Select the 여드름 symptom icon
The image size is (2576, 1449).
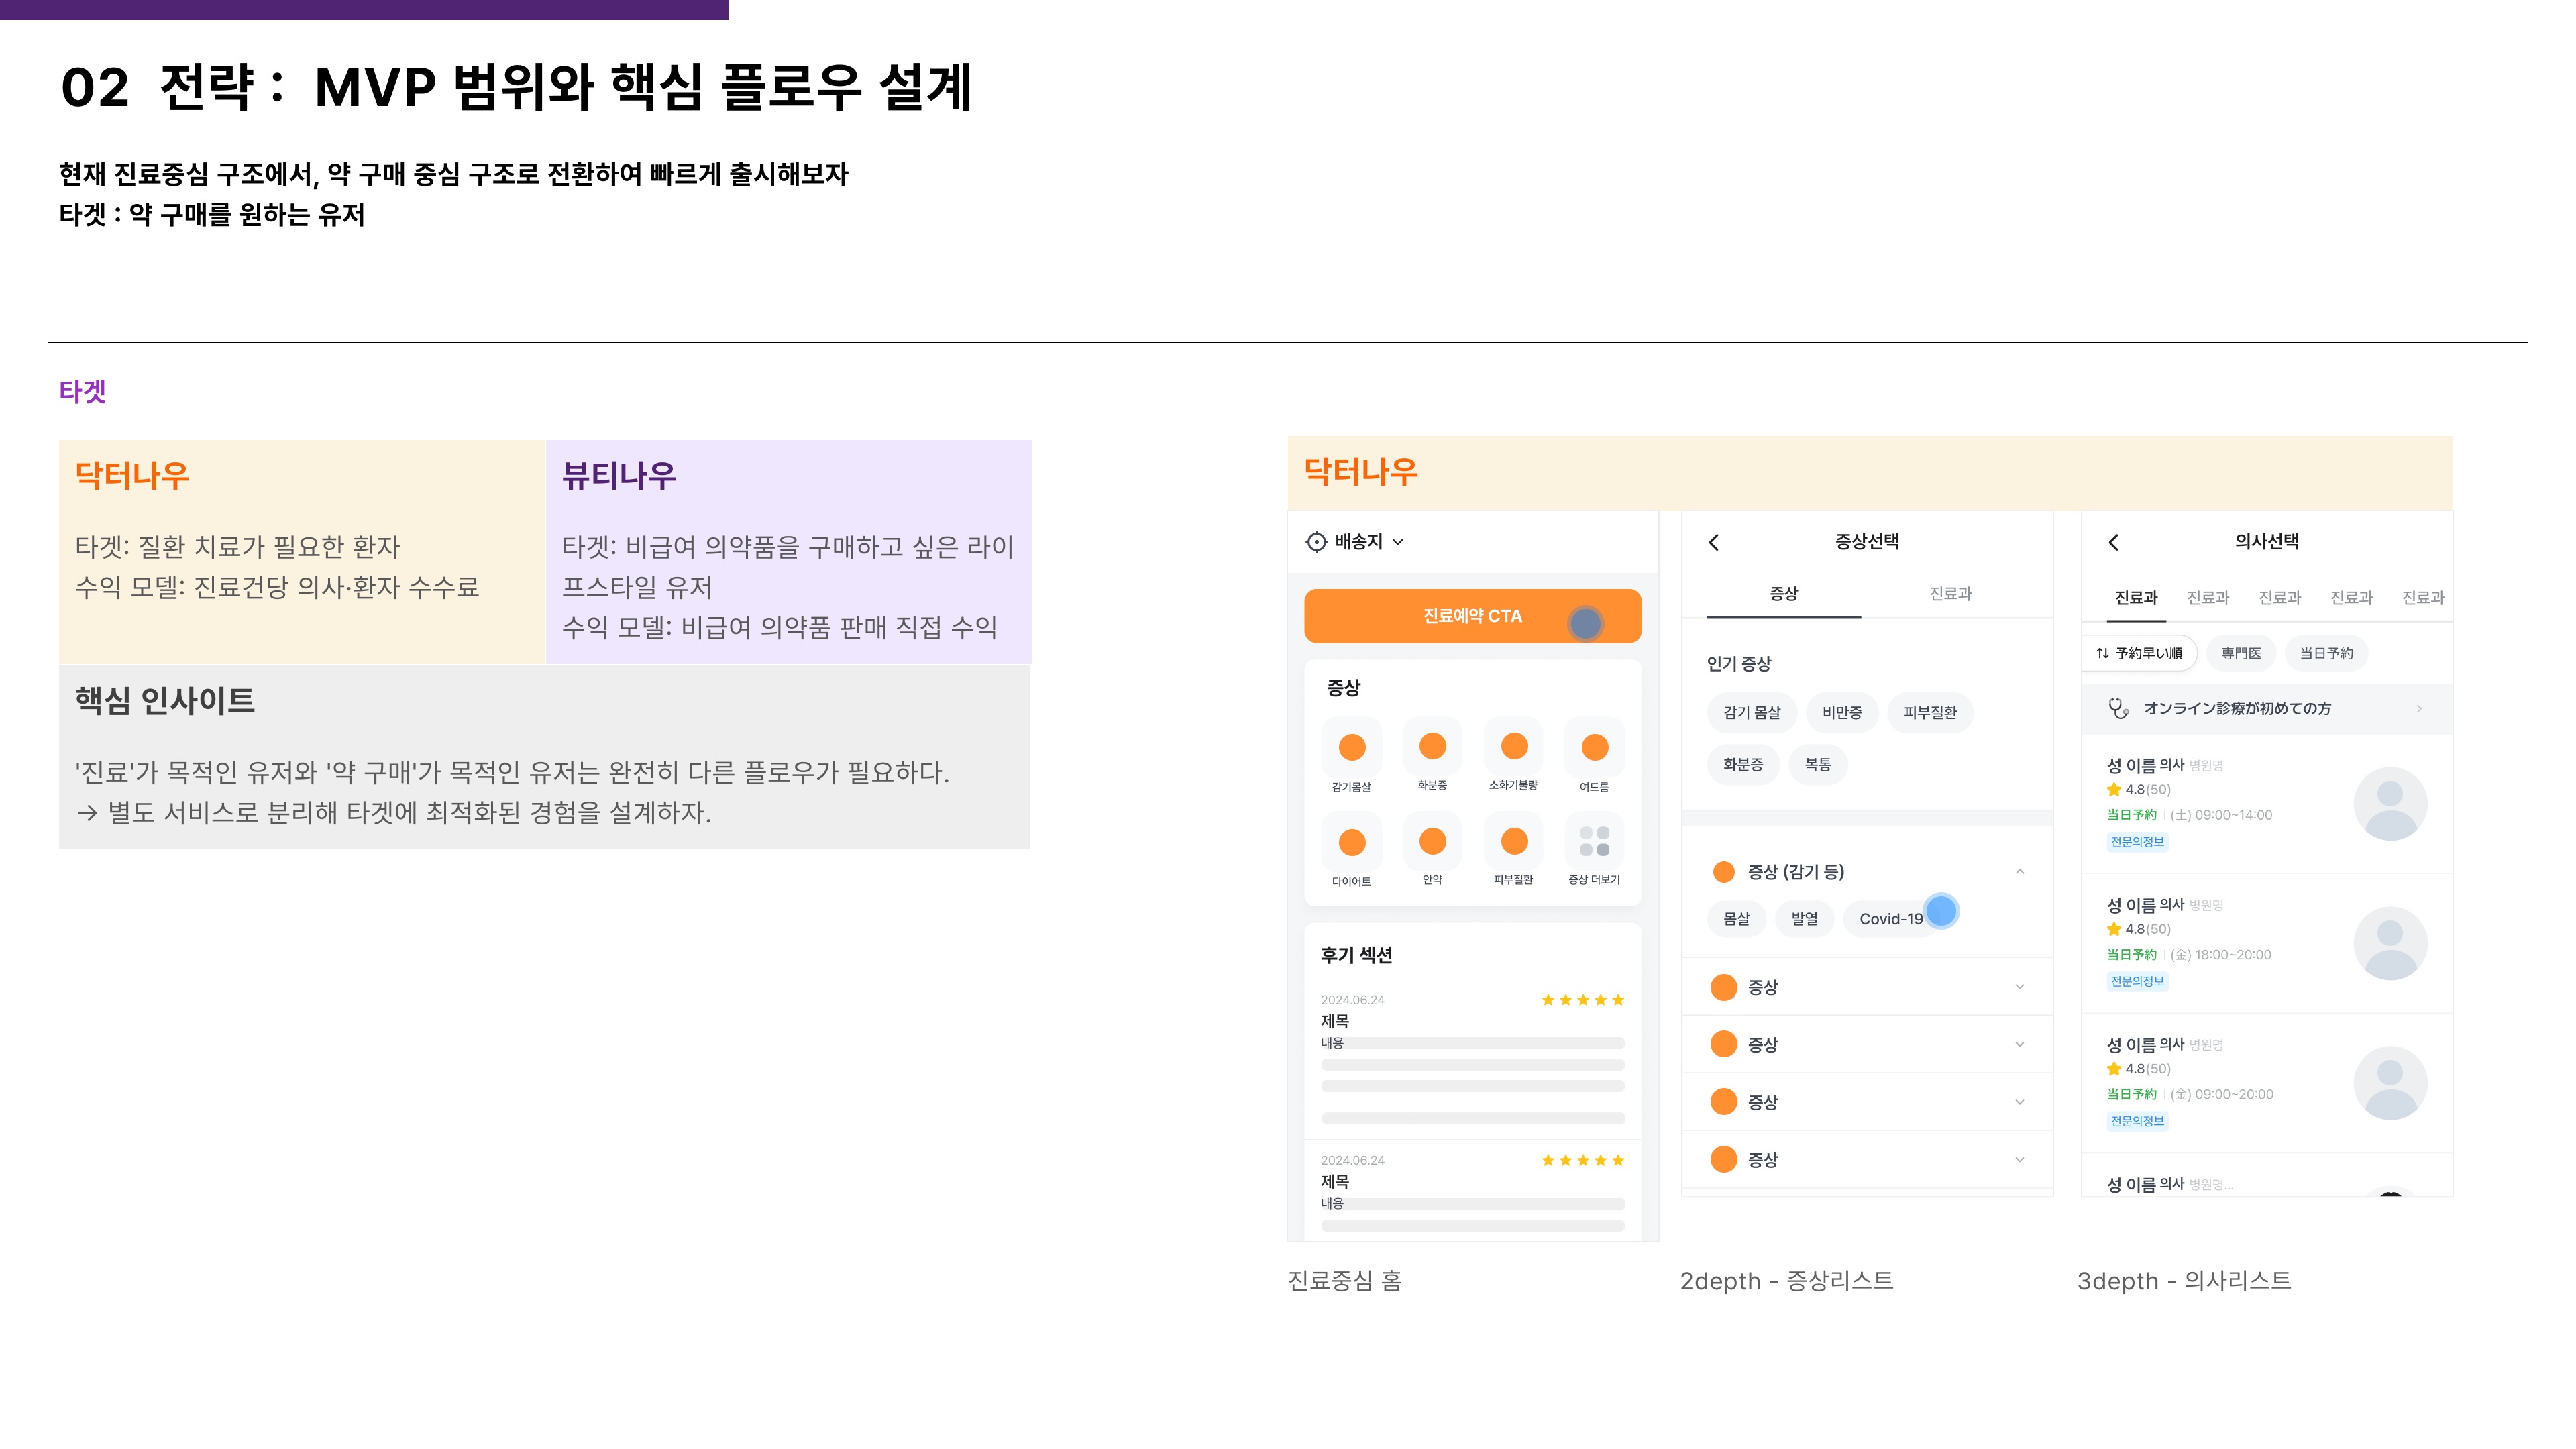tap(1595, 747)
